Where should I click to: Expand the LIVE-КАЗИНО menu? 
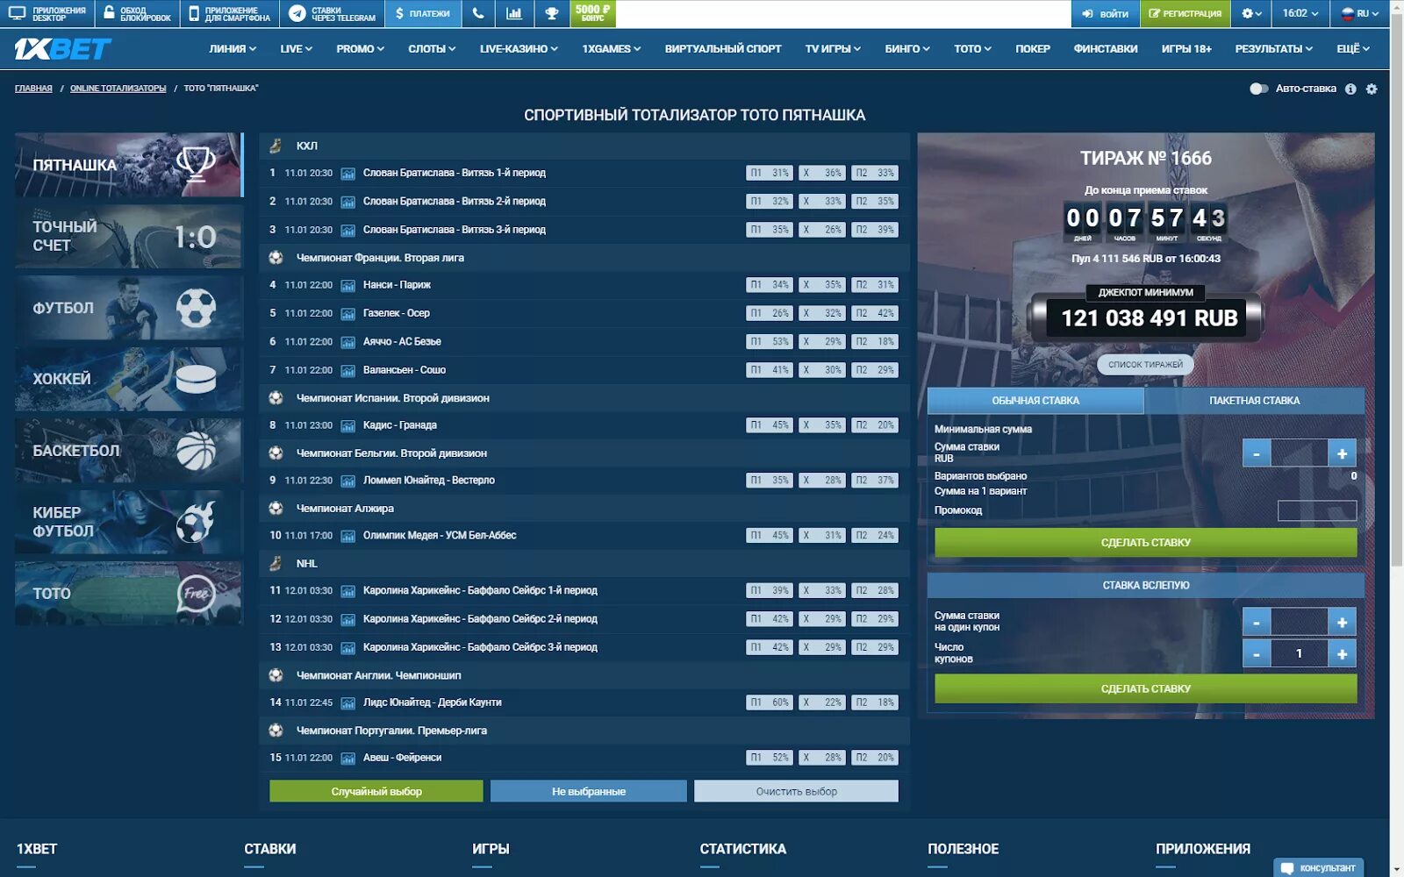tap(519, 49)
